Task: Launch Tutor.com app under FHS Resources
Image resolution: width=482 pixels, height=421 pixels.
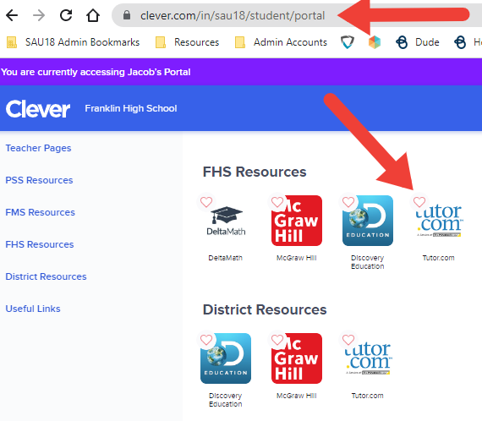Action: pos(439,221)
